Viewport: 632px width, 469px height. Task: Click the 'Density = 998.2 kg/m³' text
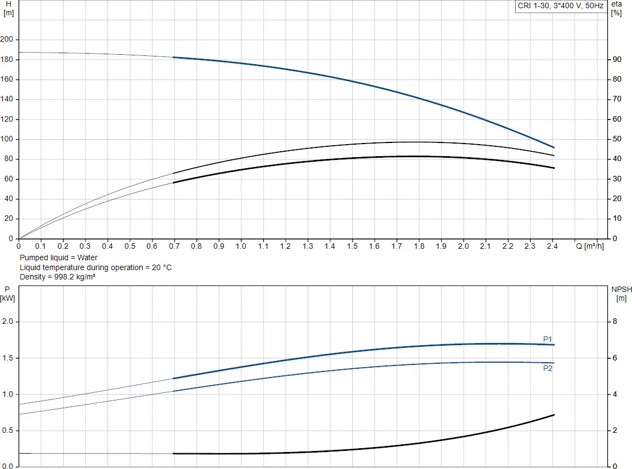58,277
